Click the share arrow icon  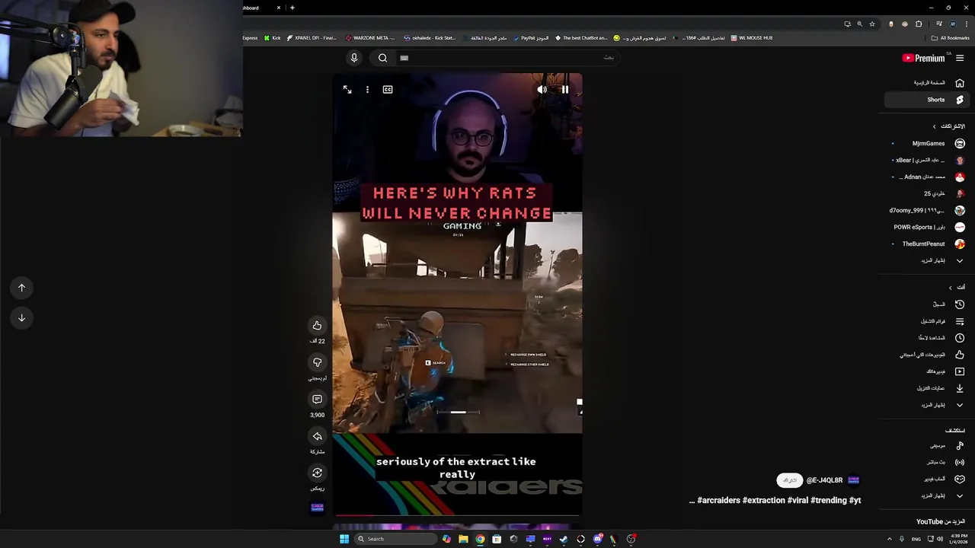pos(317,436)
